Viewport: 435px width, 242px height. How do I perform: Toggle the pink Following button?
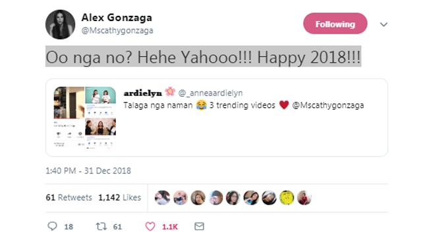[335, 24]
